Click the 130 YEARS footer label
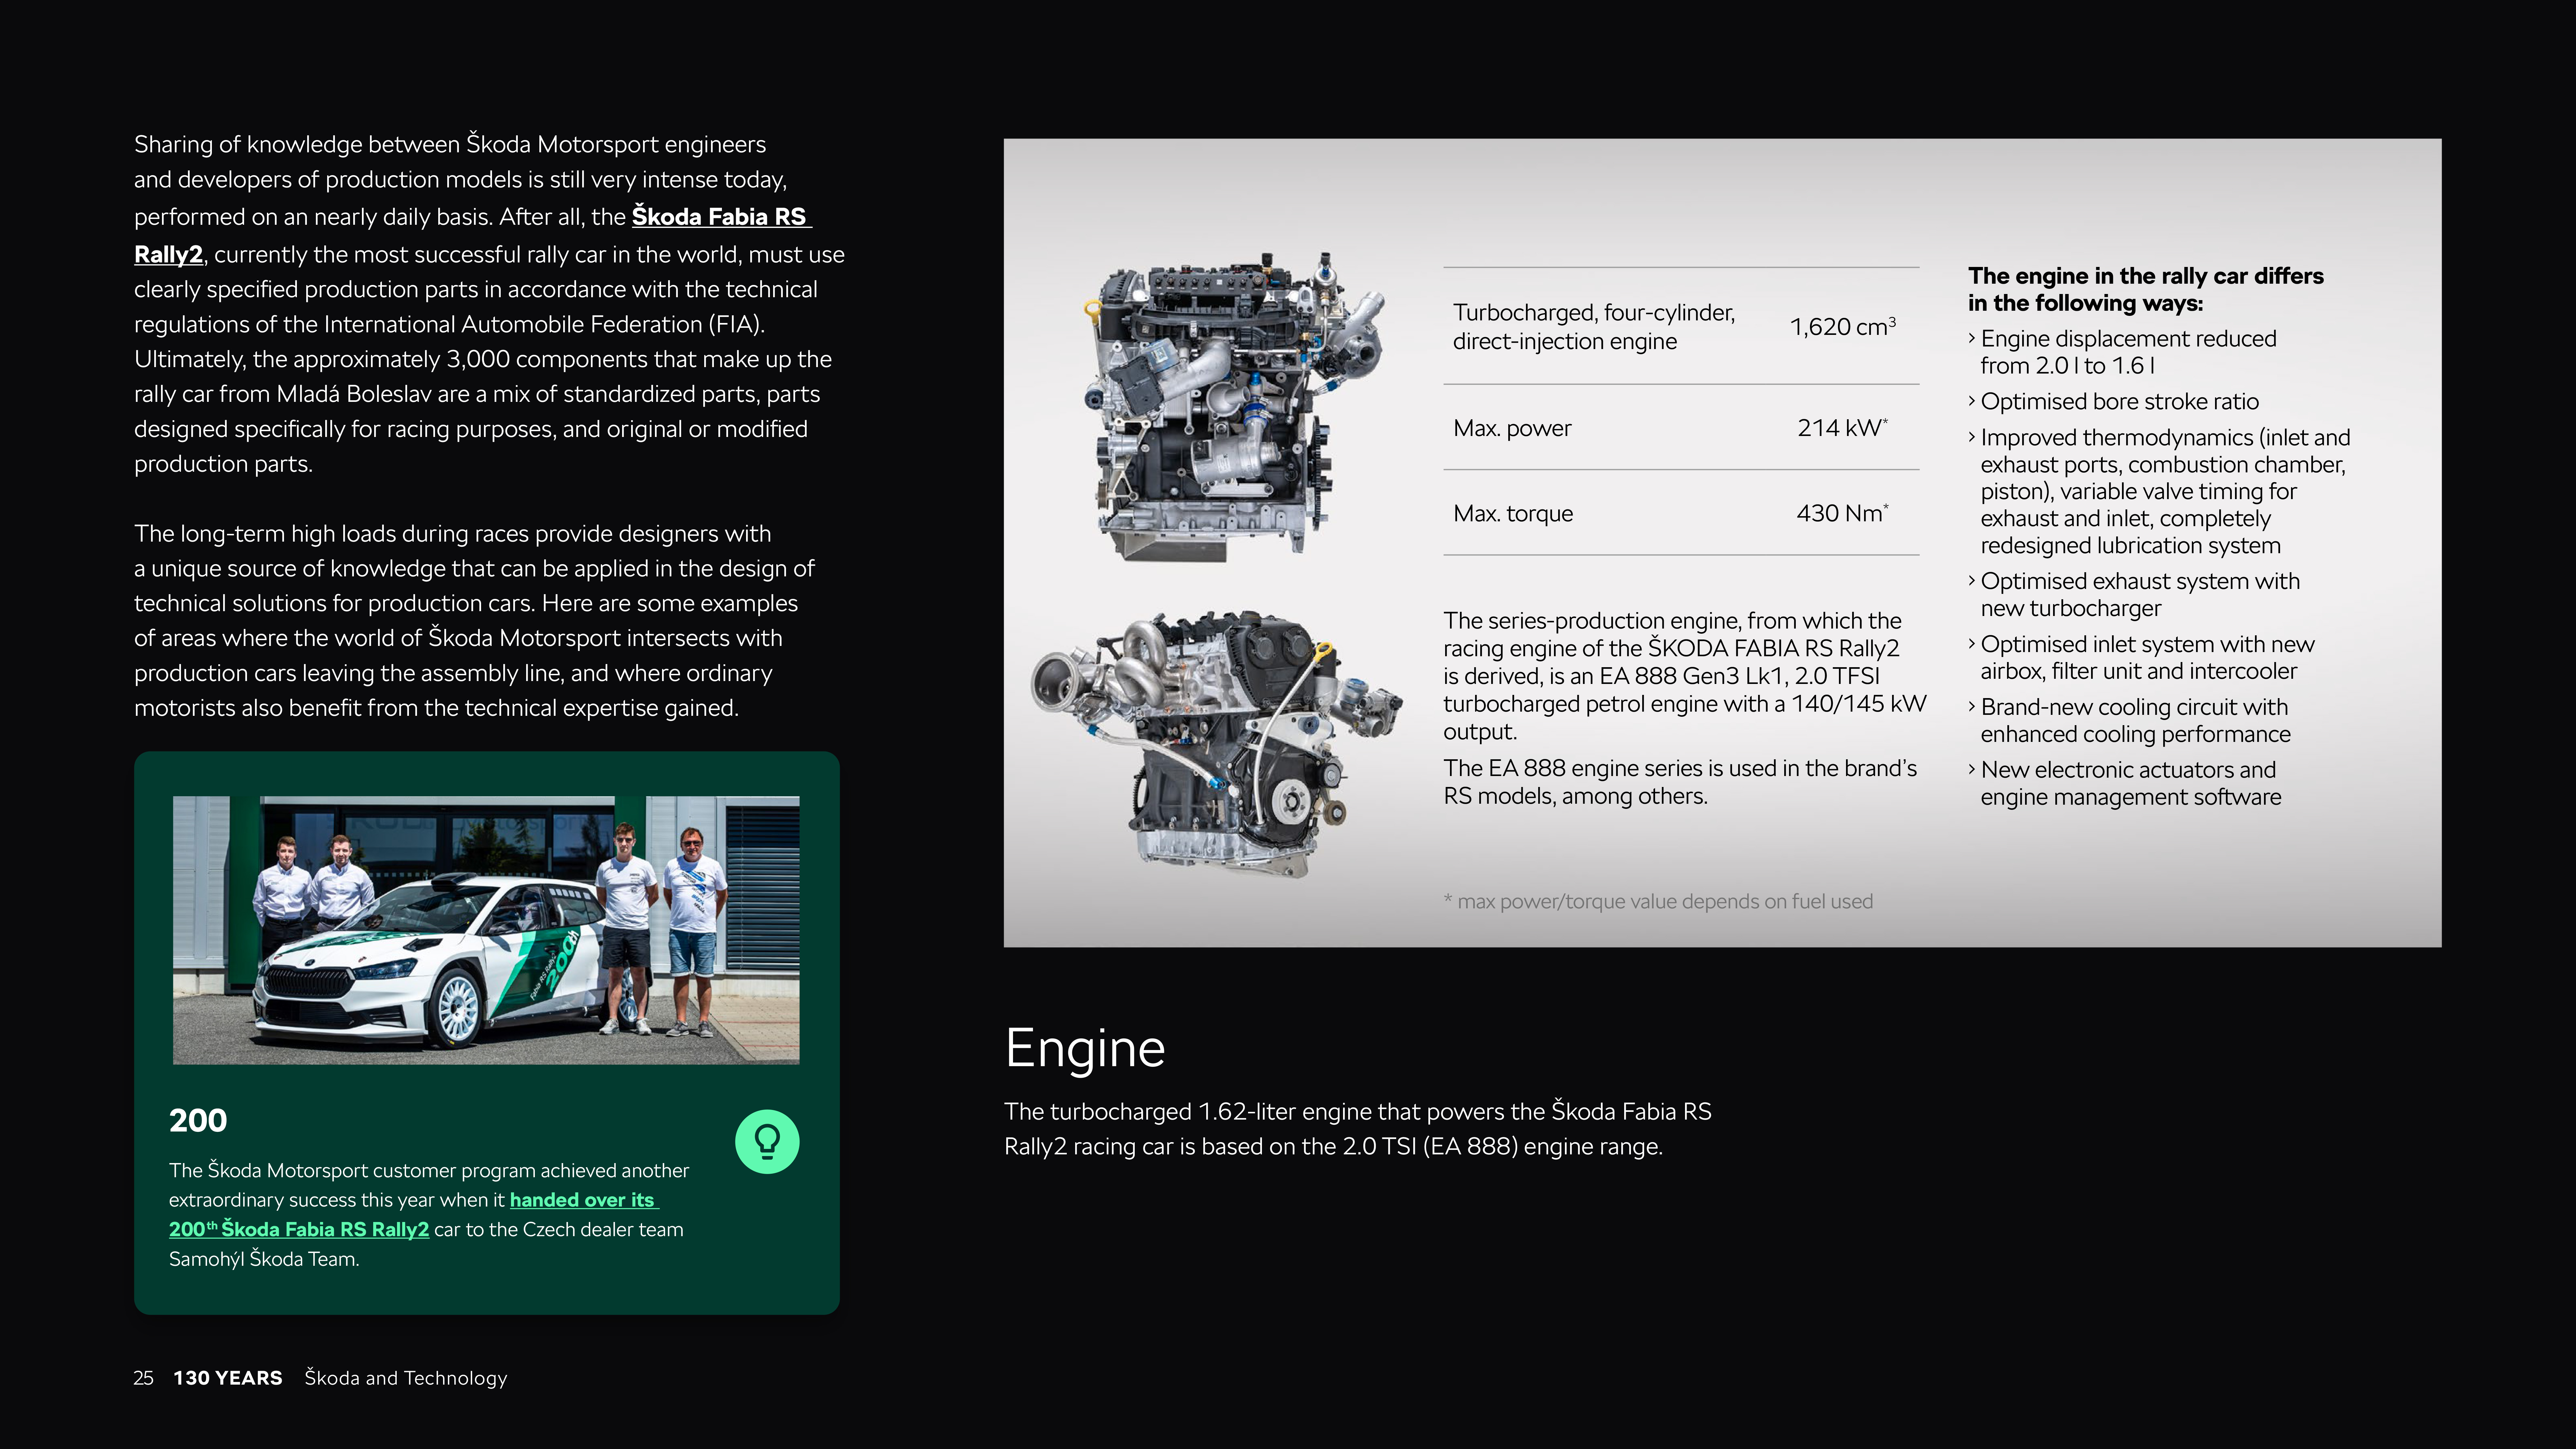2576x1449 pixels. coord(228,1378)
